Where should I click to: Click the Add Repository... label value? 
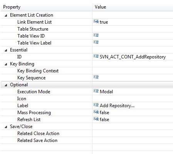(x=117, y=106)
